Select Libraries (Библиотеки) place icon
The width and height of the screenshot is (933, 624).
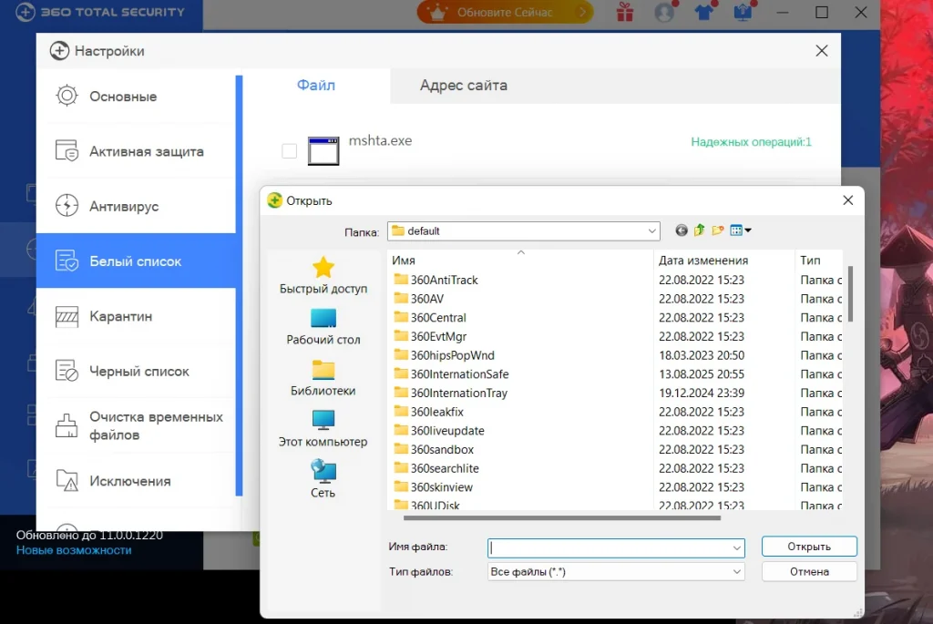[323, 370]
